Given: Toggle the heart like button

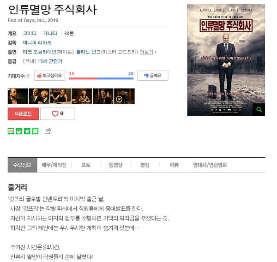Looking at the screenshot, I should 58,113.
